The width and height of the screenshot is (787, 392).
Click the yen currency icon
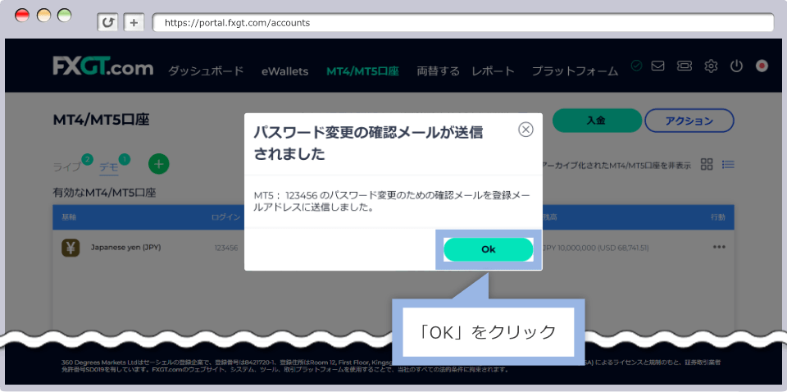coord(71,248)
